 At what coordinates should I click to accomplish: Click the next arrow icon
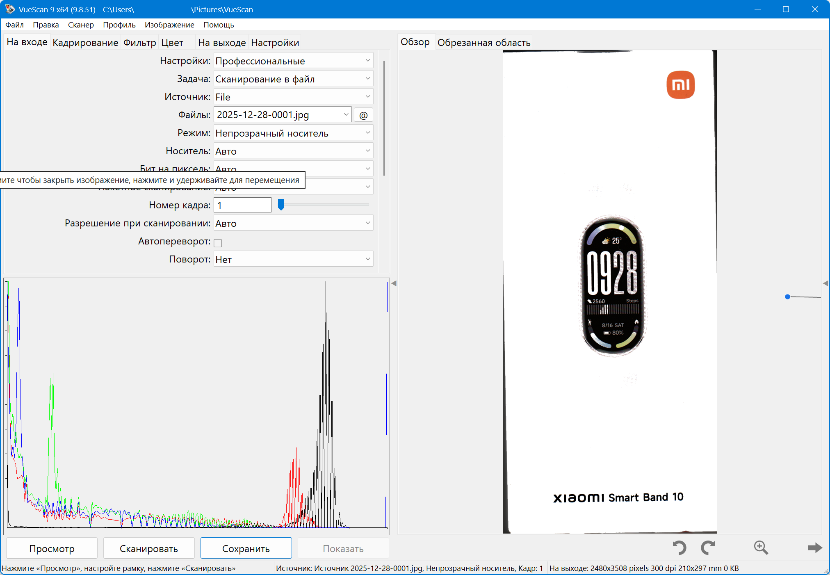[814, 548]
